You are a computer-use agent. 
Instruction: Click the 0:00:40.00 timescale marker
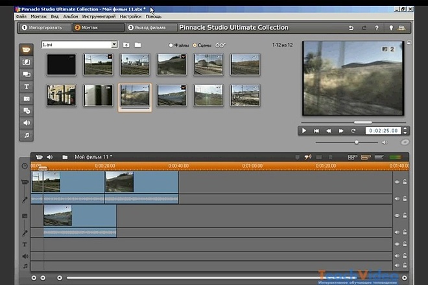(178, 166)
